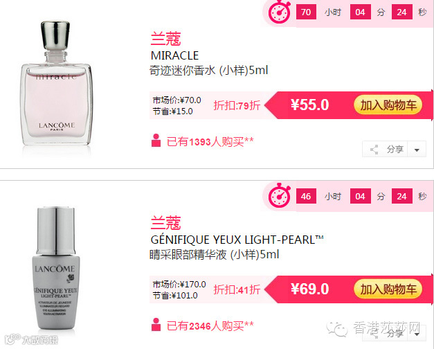Expand the share dropdown arrow for Génifique
The image size is (434, 349).
pos(417,334)
